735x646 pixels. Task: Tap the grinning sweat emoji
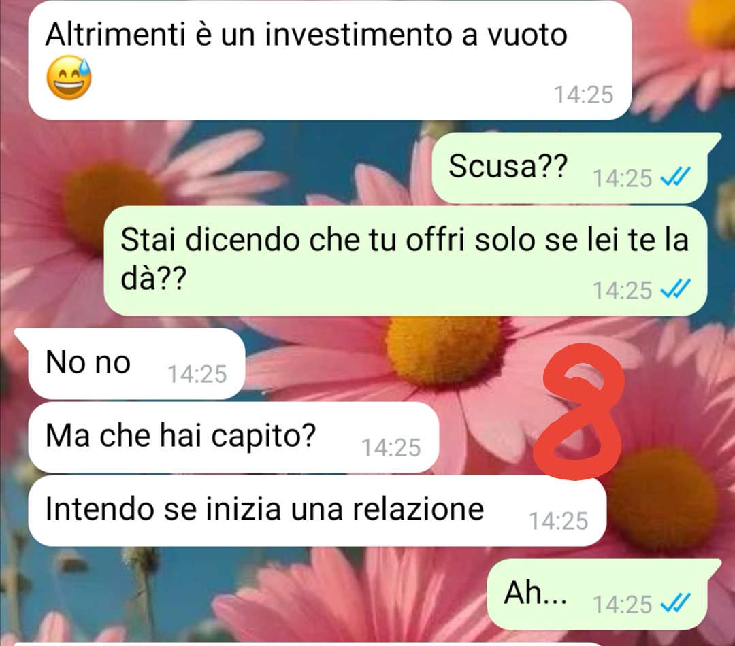[x=69, y=78]
